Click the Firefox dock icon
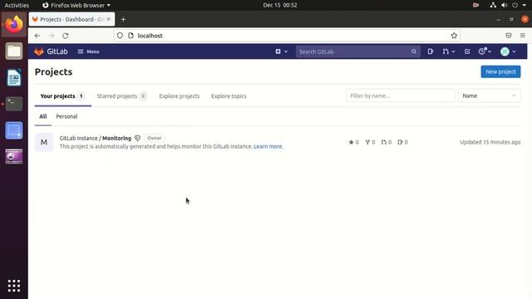This screenshot has height=299, width=532. coord(14,24)
